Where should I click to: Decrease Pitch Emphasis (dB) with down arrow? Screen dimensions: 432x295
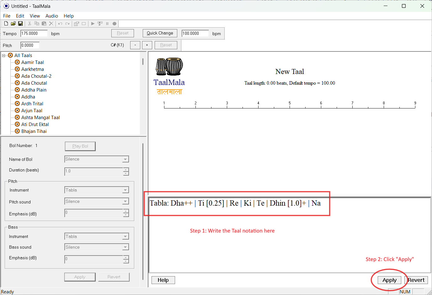pos(126,215)
